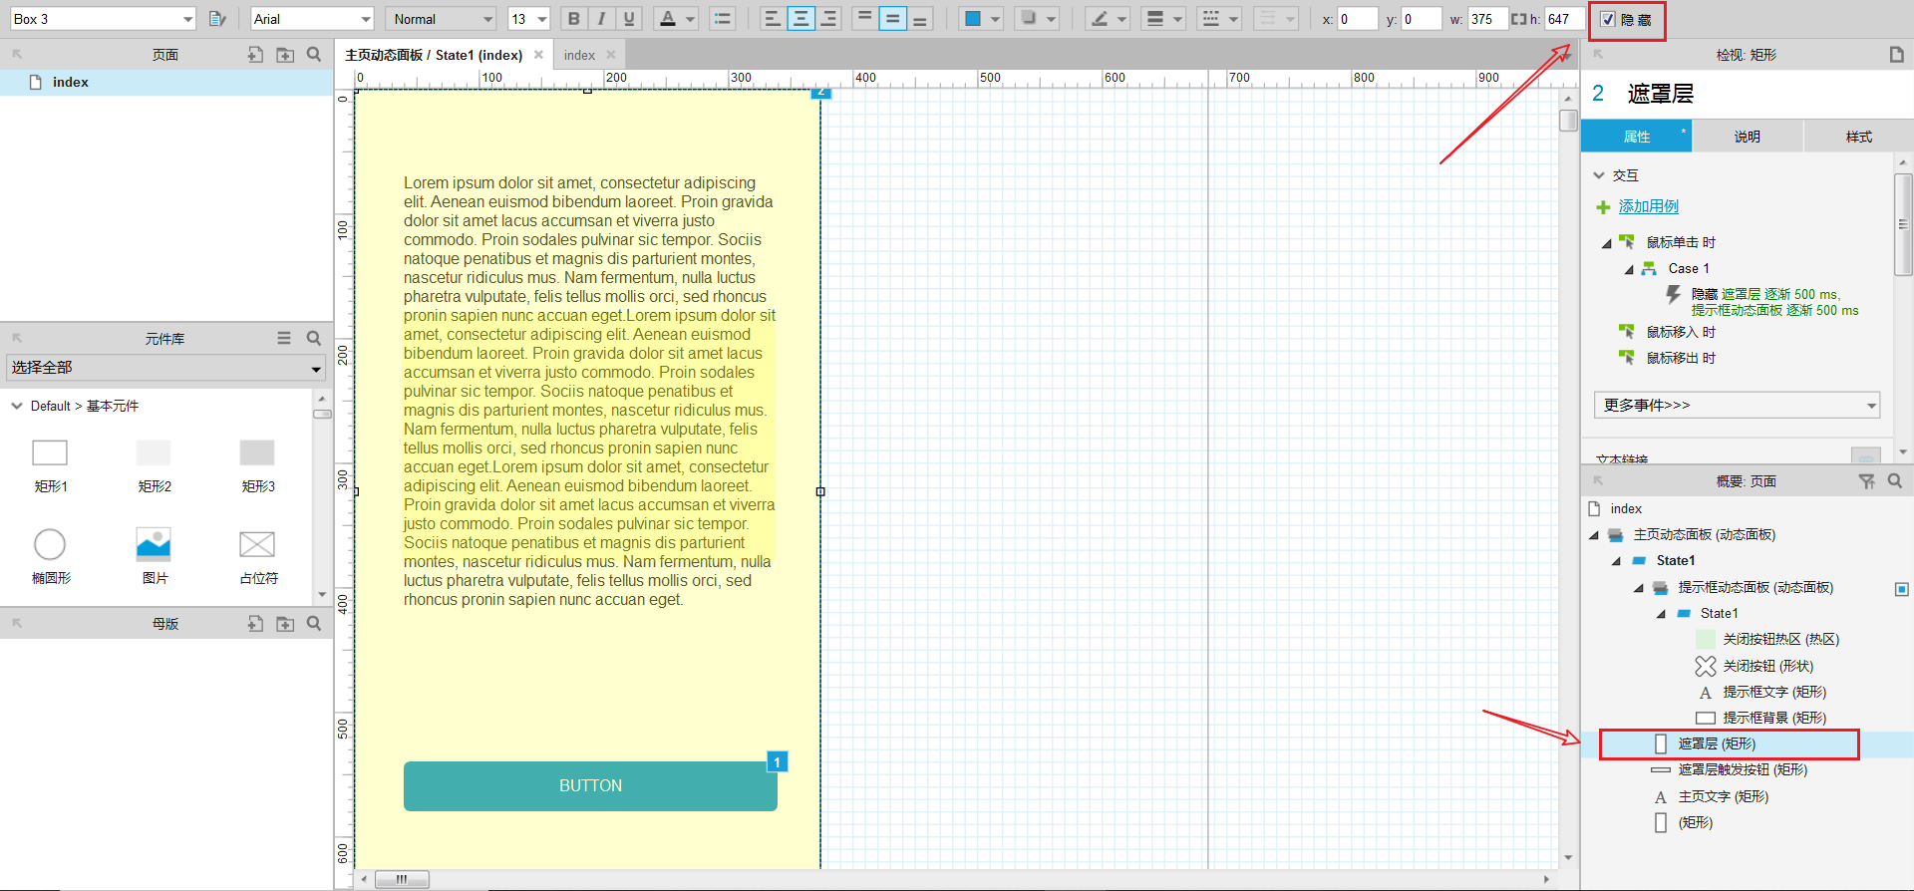Open the 更多事件>>> dropdown
1914x891 pixels.
coord(1737,405)
